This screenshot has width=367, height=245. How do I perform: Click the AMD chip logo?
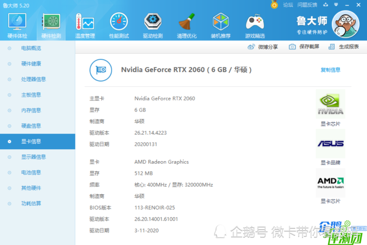(330, 183)
